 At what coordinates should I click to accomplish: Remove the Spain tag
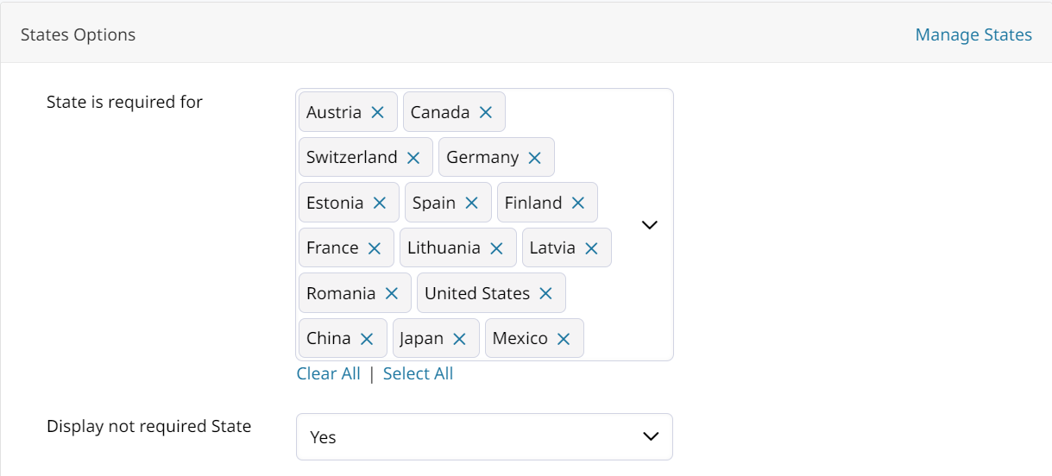click(471, 203)
